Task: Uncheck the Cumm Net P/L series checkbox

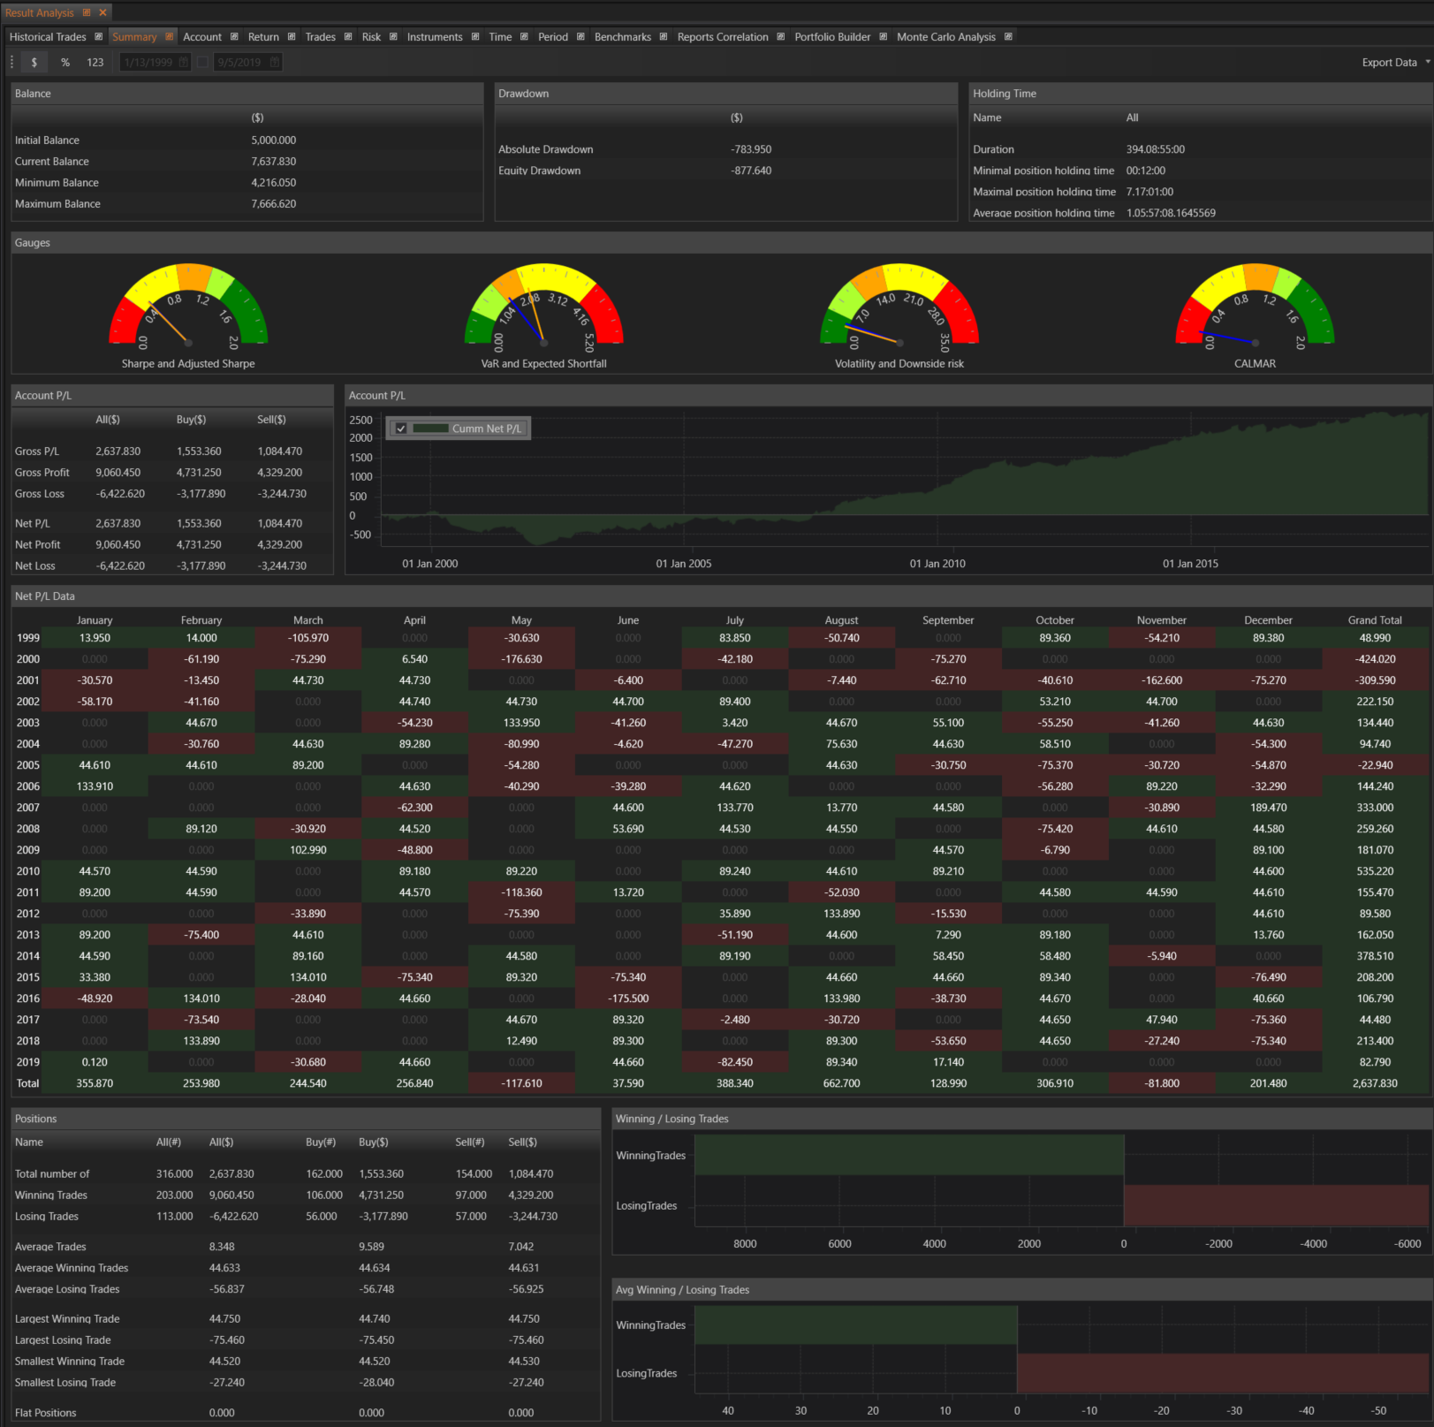Action: point(401,429)
